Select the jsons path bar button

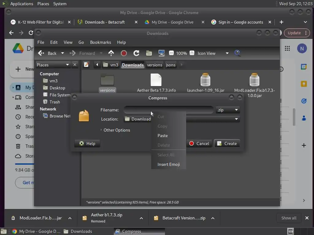click(x=170, y=65)
